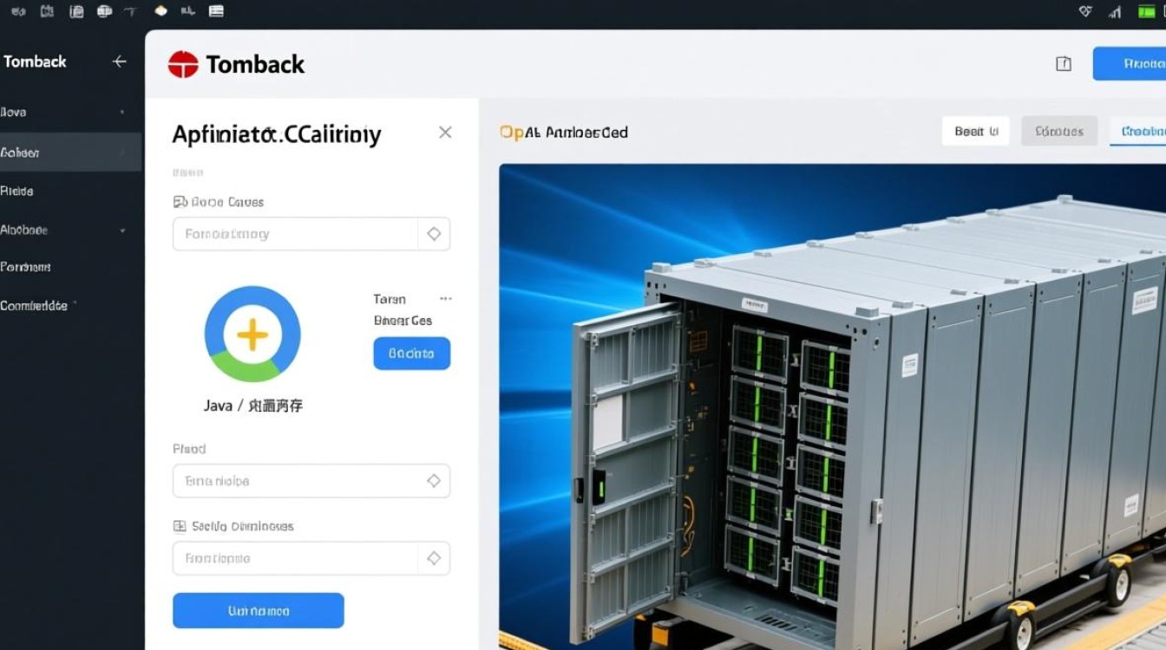Screen dimensions: 1166x650
Task: Click the calendar icon on the taskbar
Action: [x=46, y=11]
